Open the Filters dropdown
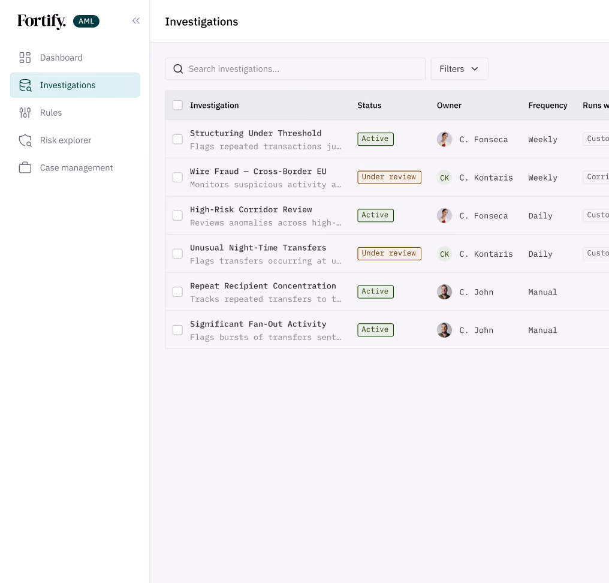This screenshot has height=583, width=609. click(x=459, y=69)
